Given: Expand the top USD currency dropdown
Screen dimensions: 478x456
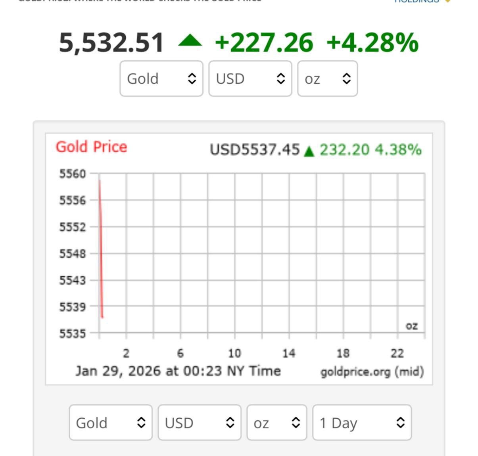Looking at the screenshot, I should point(250,79).
